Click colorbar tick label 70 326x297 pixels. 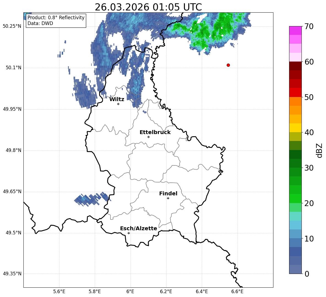point(309,26)
